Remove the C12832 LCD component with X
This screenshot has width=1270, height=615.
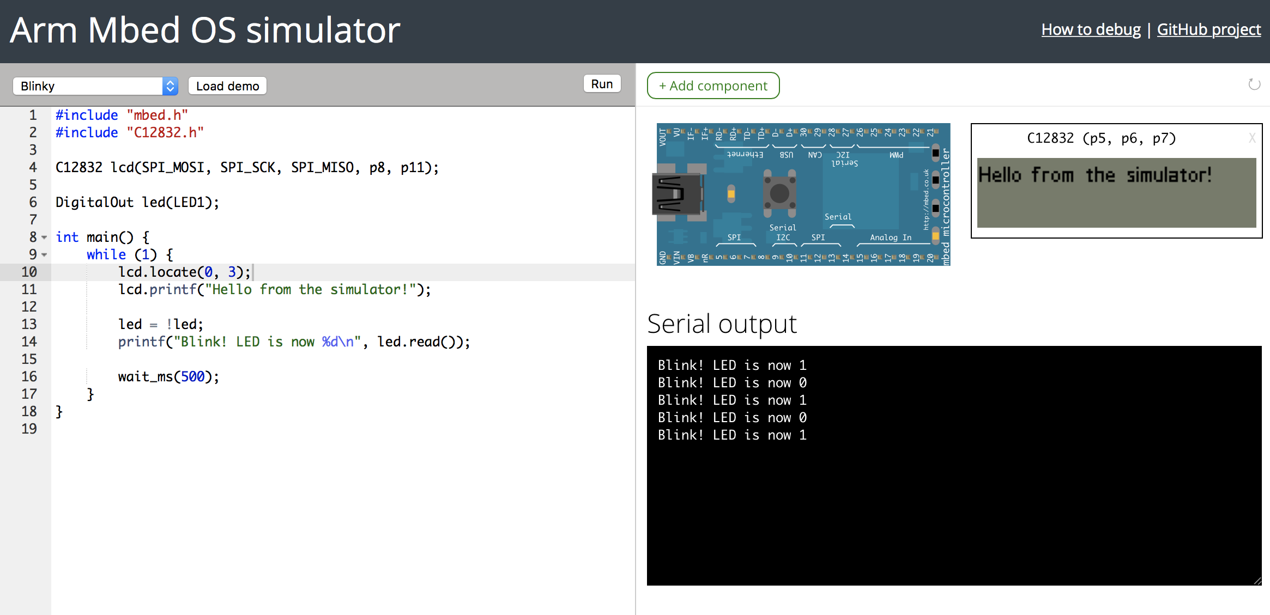click(1252, 138)
